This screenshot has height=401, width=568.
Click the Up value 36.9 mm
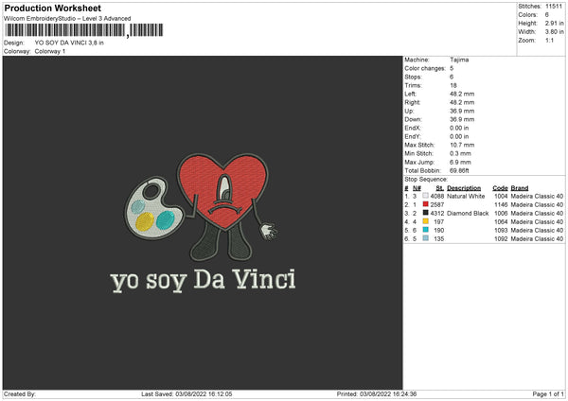click(x=462, y=111)
